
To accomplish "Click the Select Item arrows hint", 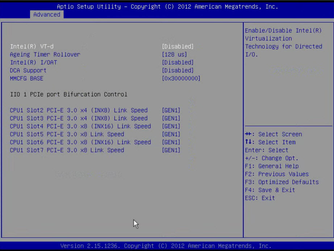I will click(270, 142).
